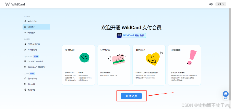231x109 pixels.
Task: Open the 会员权益 card
Action: tap(113, 65)
